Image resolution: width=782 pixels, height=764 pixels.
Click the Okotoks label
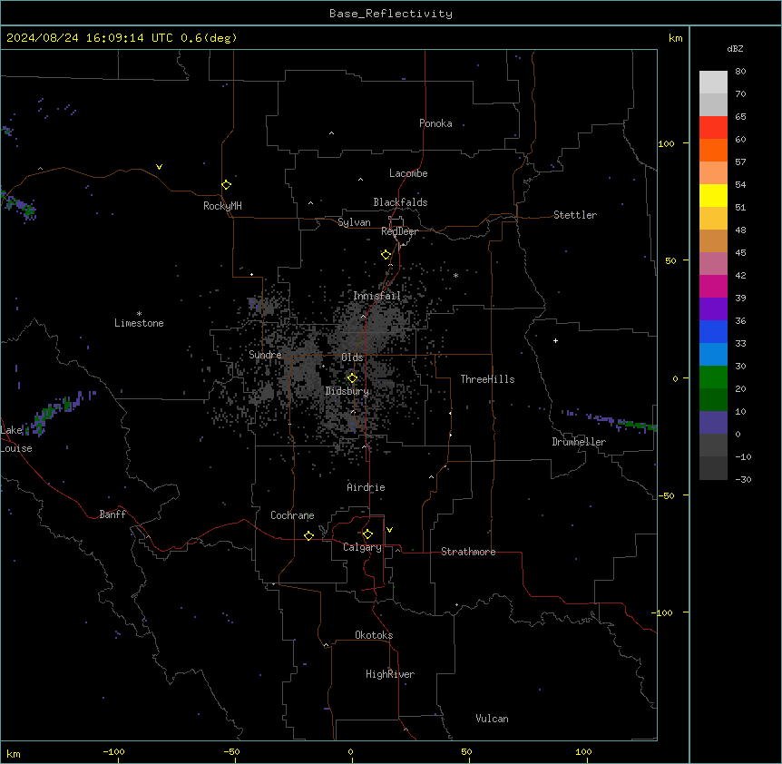click(x=374, y=635)
